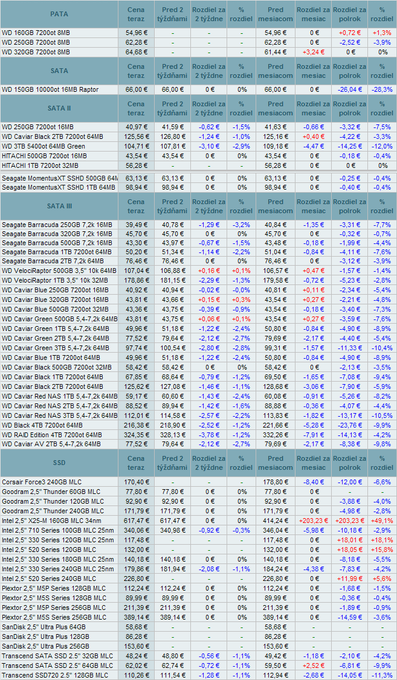Click the 153,60 € price in Cena teraz
The image size is (397, 680).
coord(136,646)
